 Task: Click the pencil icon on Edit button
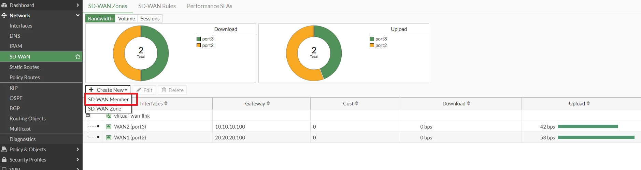click(x=139, y=90)
